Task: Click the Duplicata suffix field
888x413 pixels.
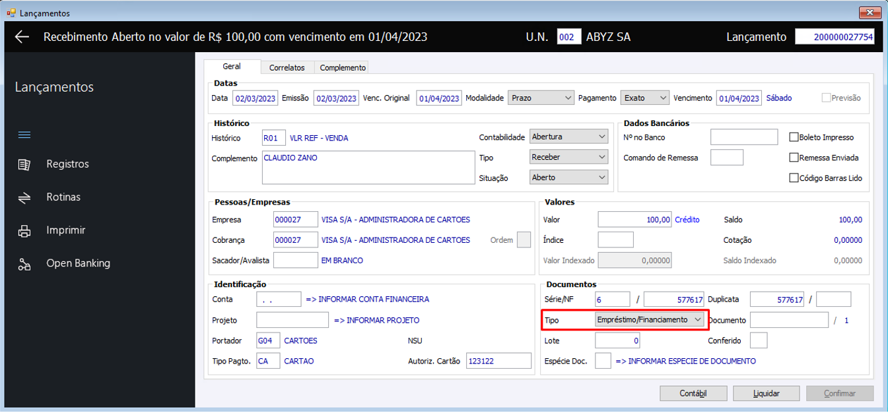Action: pos(834,300)
